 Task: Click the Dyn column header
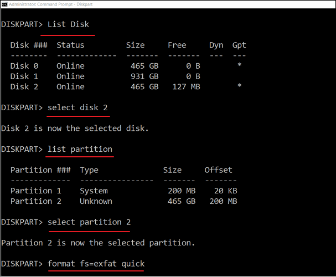[x=216, y=45]
